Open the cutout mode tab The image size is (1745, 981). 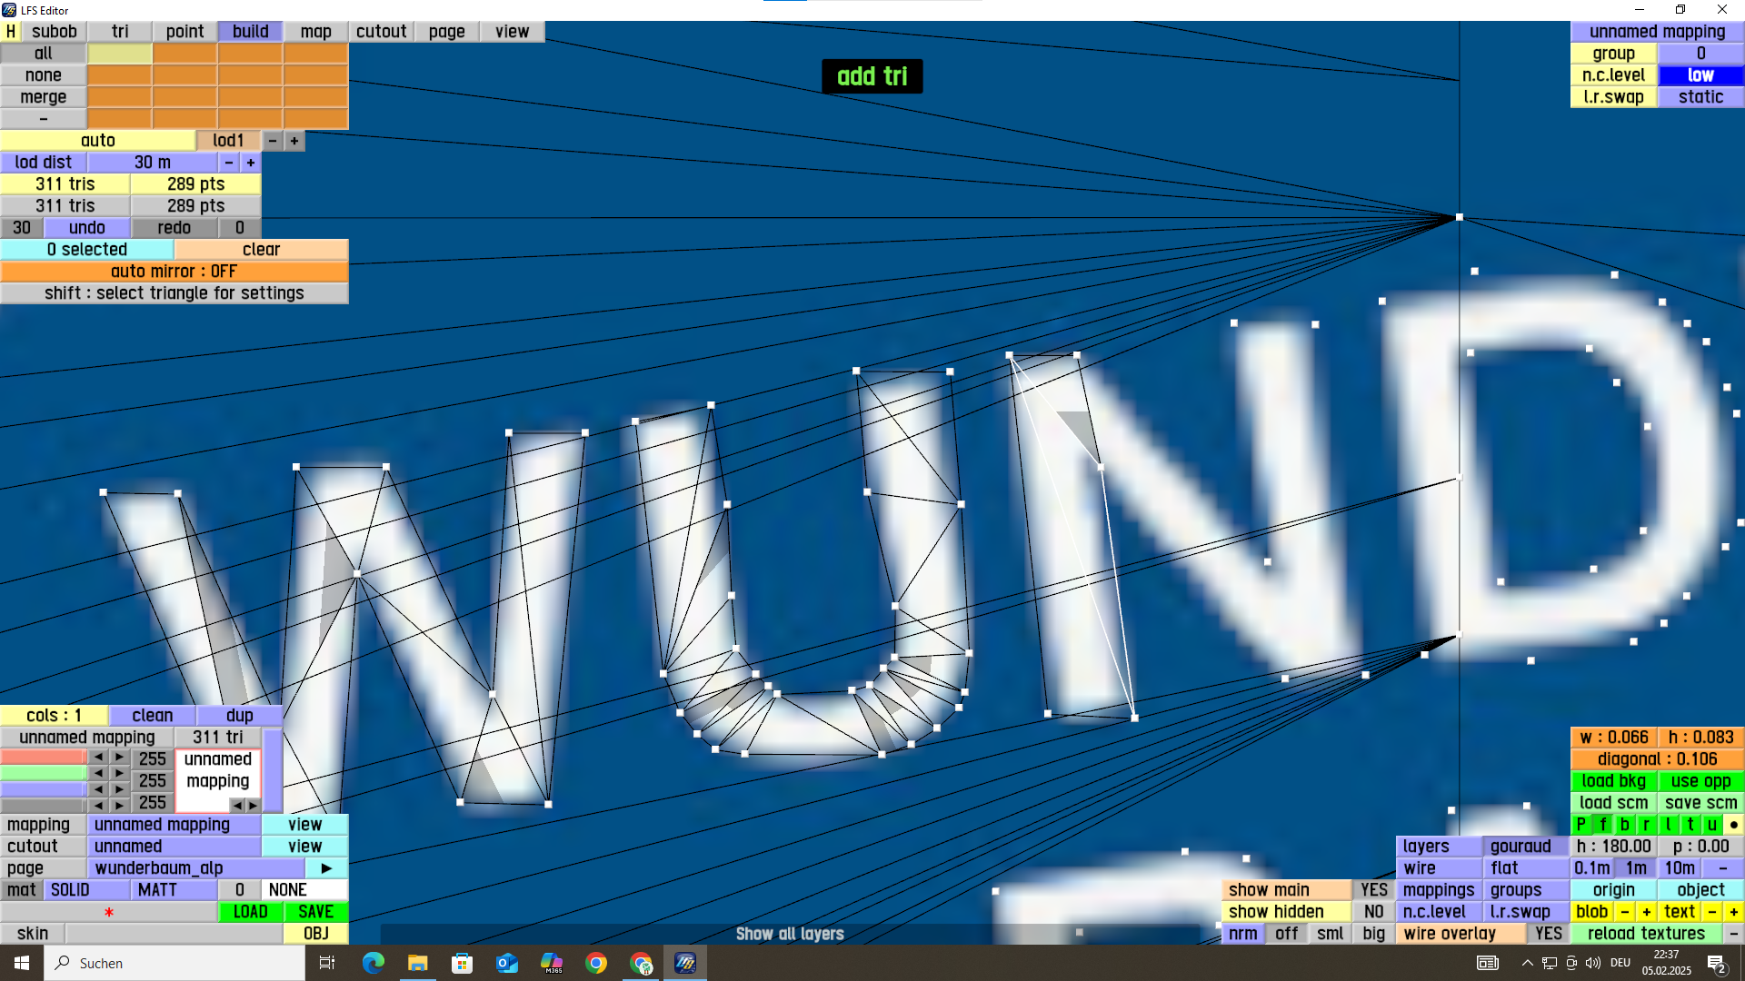pyautogui.click(x=381, y=32)
